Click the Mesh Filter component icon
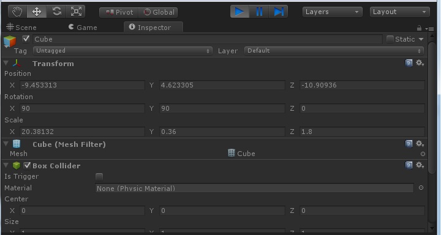Viewport: 441px width, 235px height. coord(17,144)
